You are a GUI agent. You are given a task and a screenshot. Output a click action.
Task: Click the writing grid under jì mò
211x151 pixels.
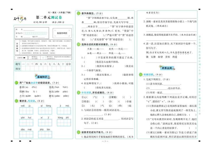64,111
